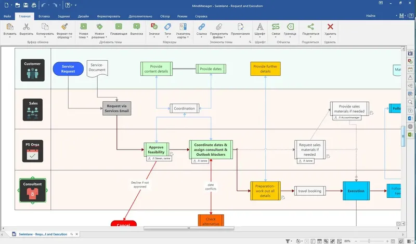Click the Указатель карты map index icon

(183, 26)
